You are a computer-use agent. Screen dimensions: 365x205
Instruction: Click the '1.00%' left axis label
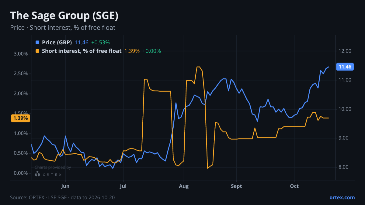[21, 133]
